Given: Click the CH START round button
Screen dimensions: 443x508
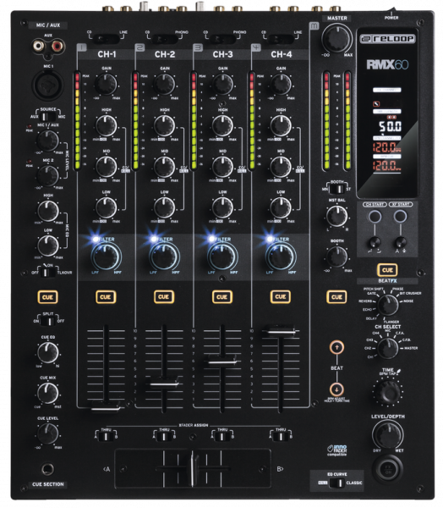Looking at the screenshot, I should (375, 217).
